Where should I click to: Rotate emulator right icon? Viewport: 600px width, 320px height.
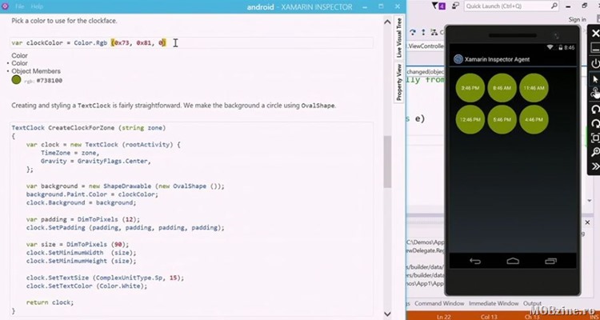tap(595, 124)
